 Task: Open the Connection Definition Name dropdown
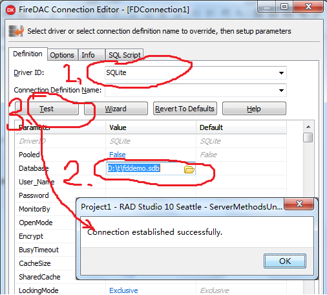coord(281,91)
